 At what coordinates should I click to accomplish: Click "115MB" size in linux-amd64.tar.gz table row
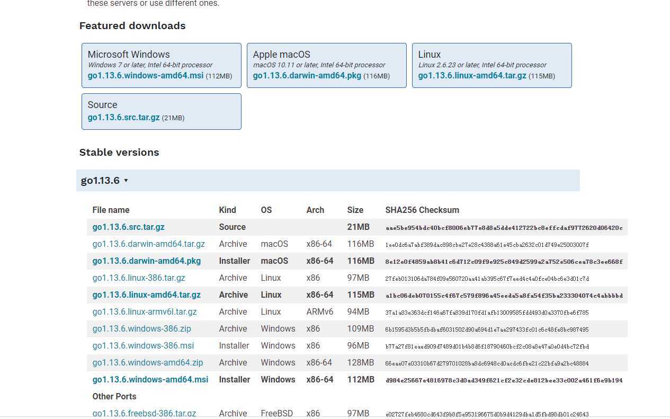[x=361, y=295]
